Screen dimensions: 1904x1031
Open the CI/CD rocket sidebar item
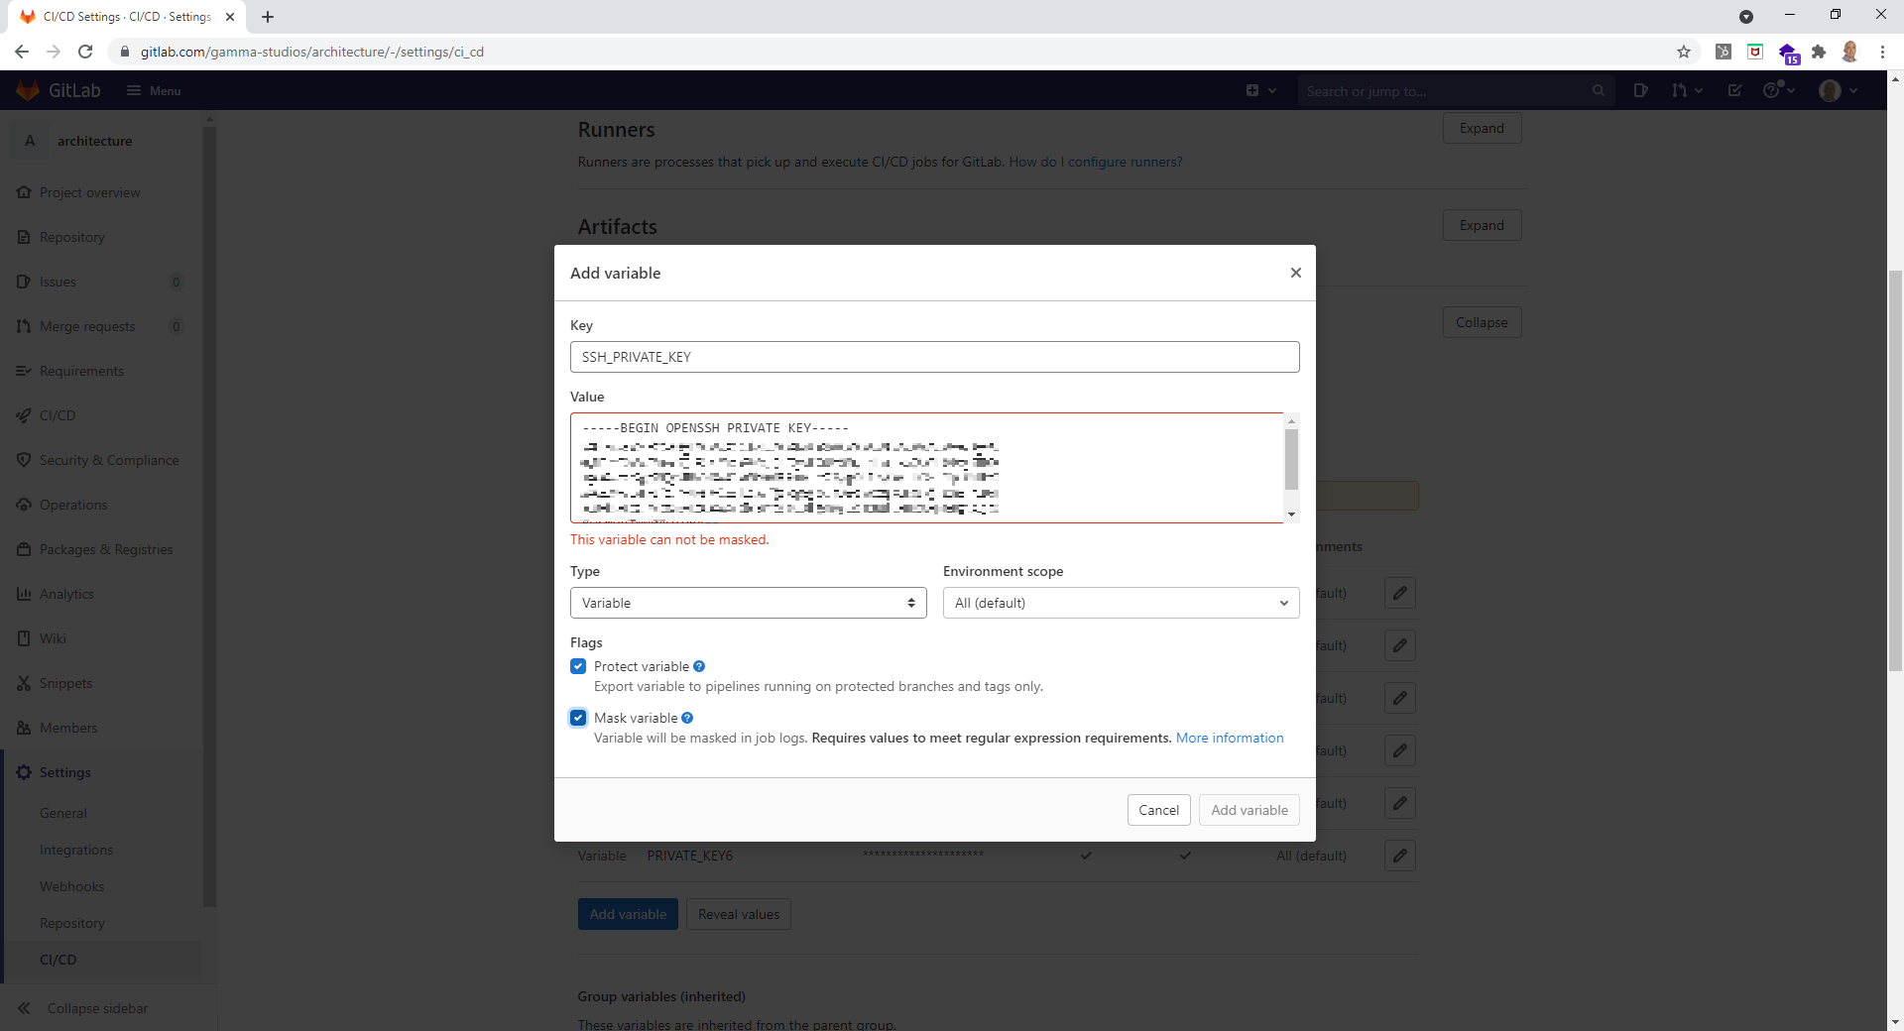[x=58, y=415]
